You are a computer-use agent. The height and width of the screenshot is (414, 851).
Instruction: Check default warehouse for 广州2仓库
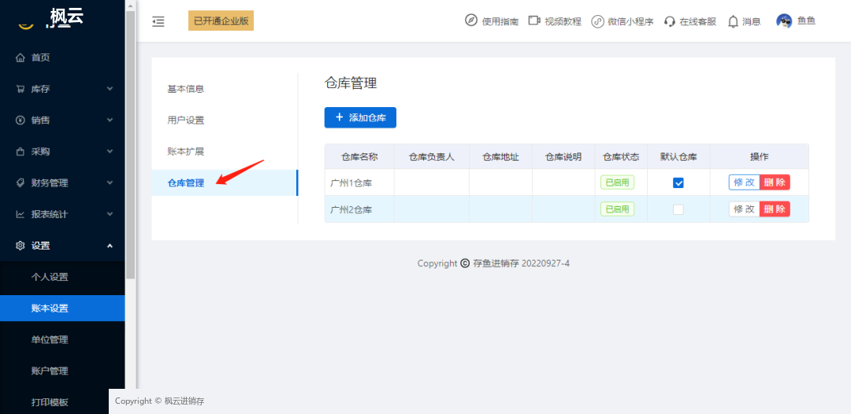click(x=678, y=209)
